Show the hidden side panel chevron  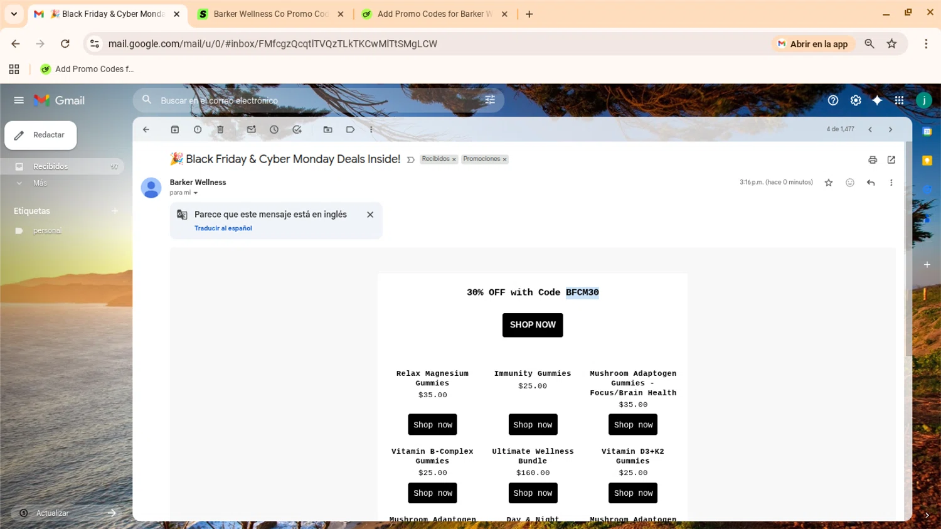click(927, 515)
